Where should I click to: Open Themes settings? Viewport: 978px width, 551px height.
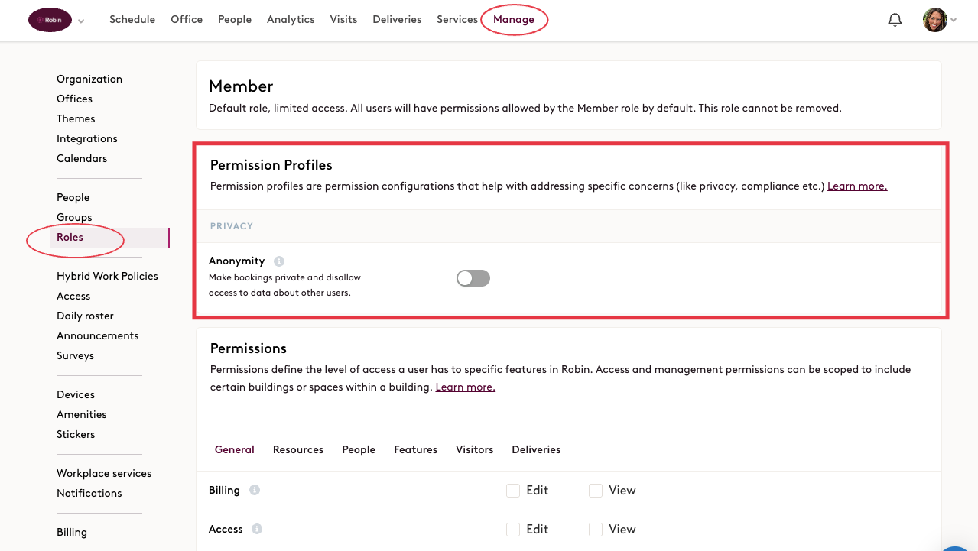click(x=76, y=118)
